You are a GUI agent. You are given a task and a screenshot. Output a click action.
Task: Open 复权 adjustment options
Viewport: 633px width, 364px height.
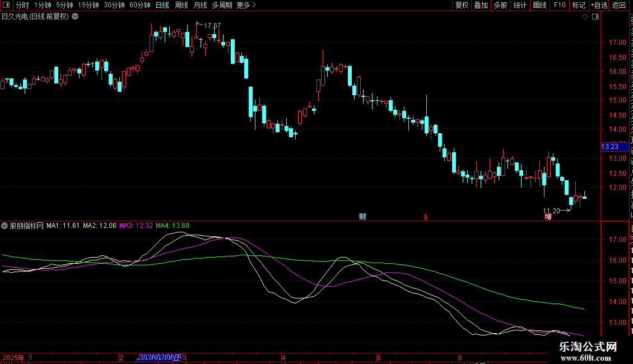[462, 5]
